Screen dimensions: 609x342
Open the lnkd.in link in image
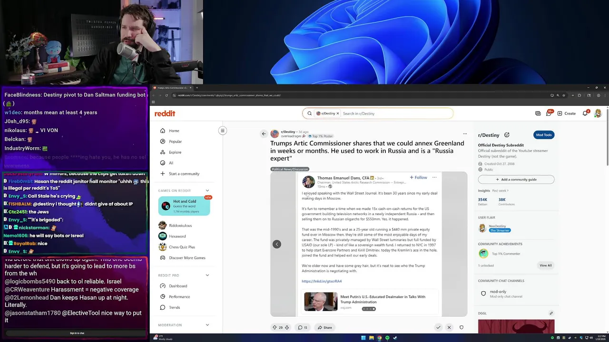tap(322, 281)
